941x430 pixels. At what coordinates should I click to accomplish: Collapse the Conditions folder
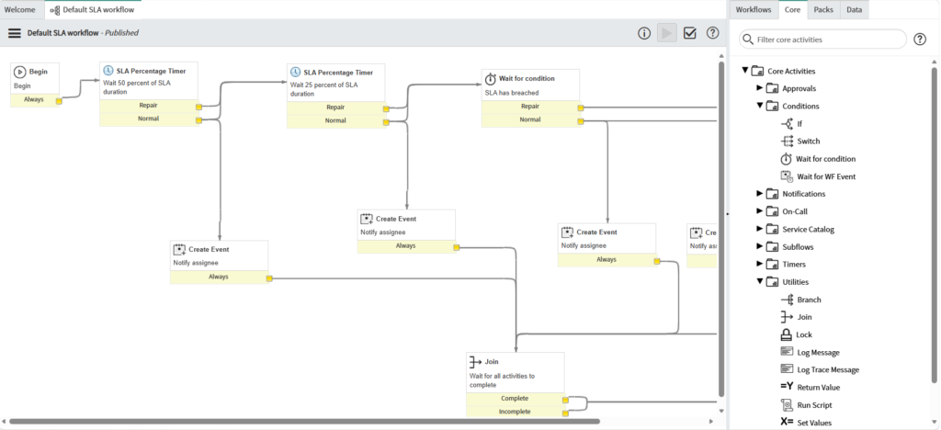pos(760,106)
